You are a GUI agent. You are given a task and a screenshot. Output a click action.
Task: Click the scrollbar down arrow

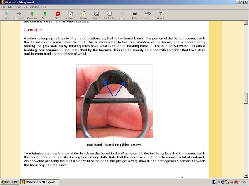click(246, 176)
